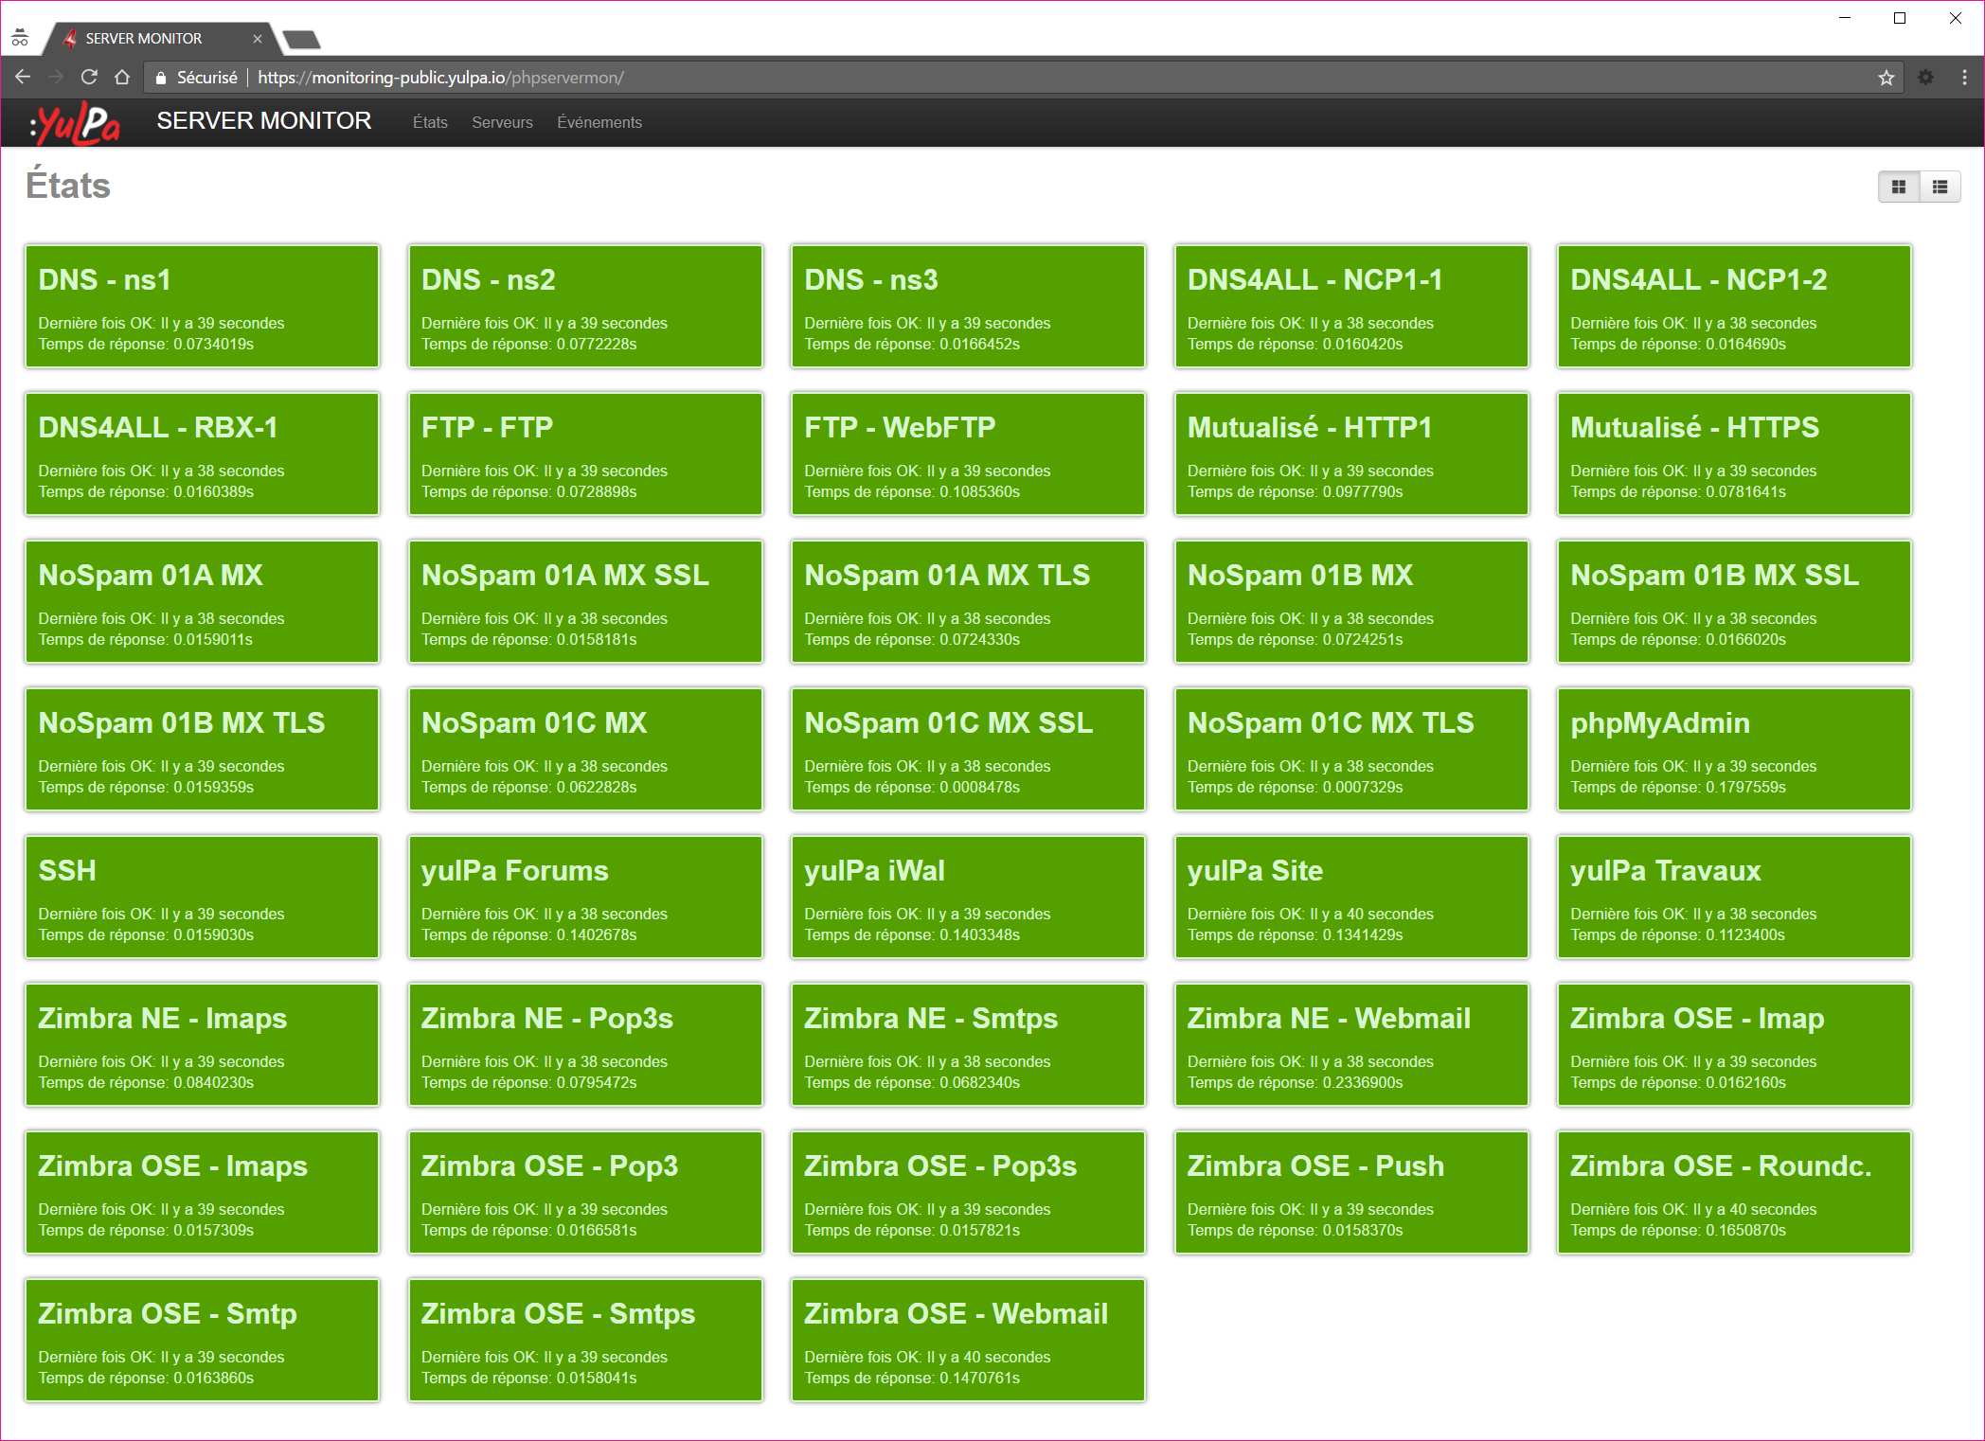Open the Événements menu item

[599, 122]
